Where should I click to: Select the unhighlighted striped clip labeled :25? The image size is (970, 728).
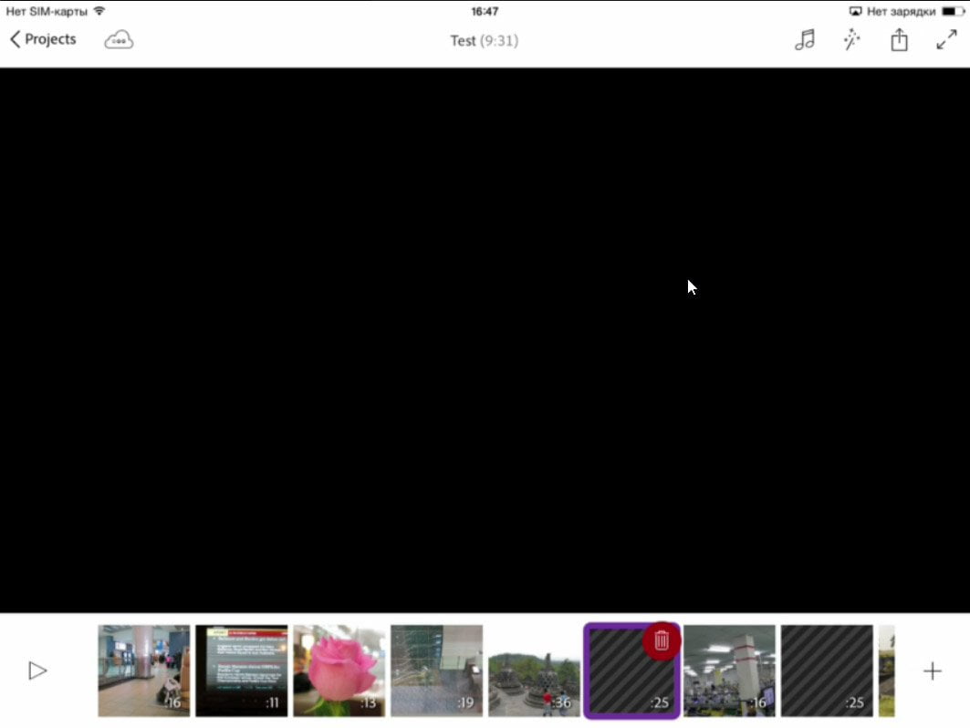(x=827, y=671)
